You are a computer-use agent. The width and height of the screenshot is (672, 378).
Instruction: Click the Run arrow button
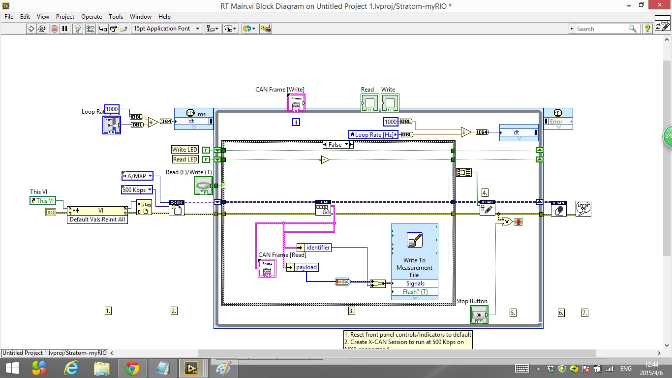(x=31, y=29)
